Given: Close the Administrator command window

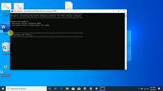Looking at the screenshot, I should coord(124,11).
